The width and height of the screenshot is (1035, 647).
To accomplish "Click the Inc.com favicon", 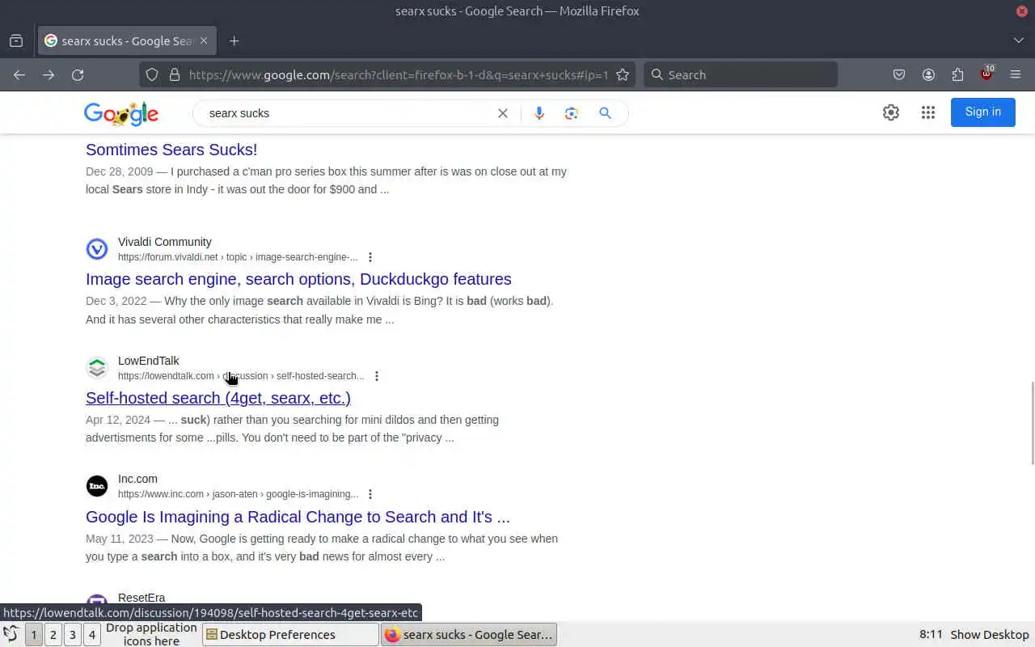I will click(97, 486).
